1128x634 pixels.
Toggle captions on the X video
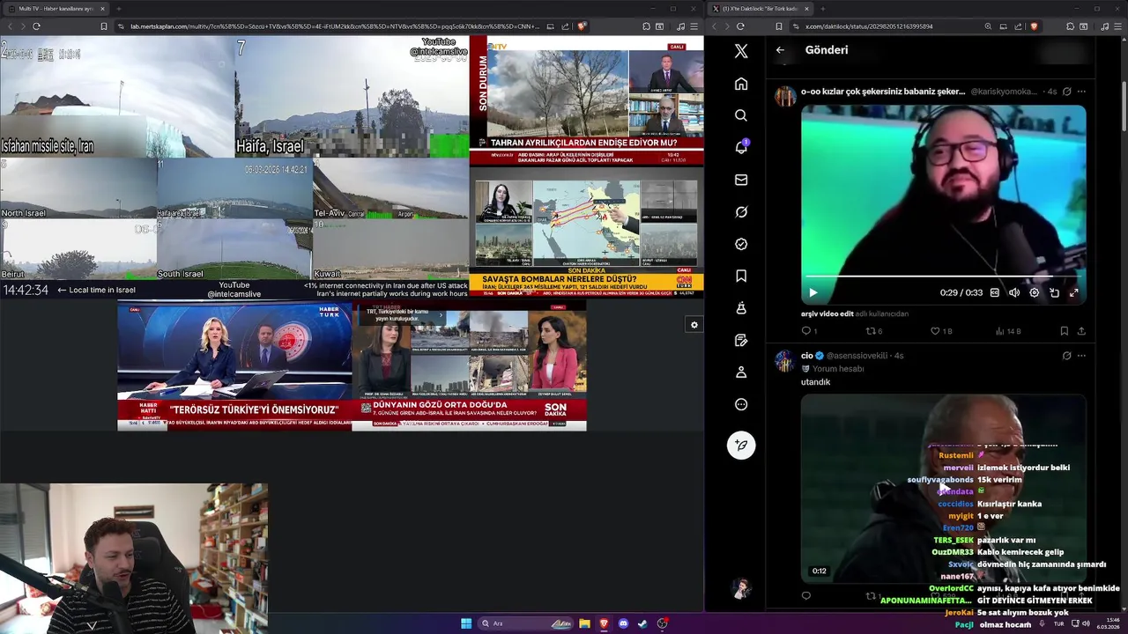pos(995,292)
